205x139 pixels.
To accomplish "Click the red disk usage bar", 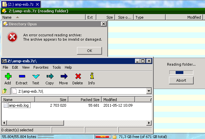I will coord(103,137).
